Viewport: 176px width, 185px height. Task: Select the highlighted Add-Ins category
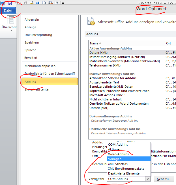tap(50, 82)
